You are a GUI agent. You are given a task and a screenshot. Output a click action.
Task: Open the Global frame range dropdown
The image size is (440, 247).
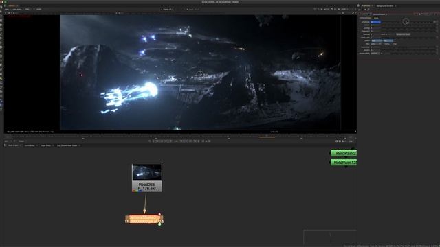(x=21, y=141)
